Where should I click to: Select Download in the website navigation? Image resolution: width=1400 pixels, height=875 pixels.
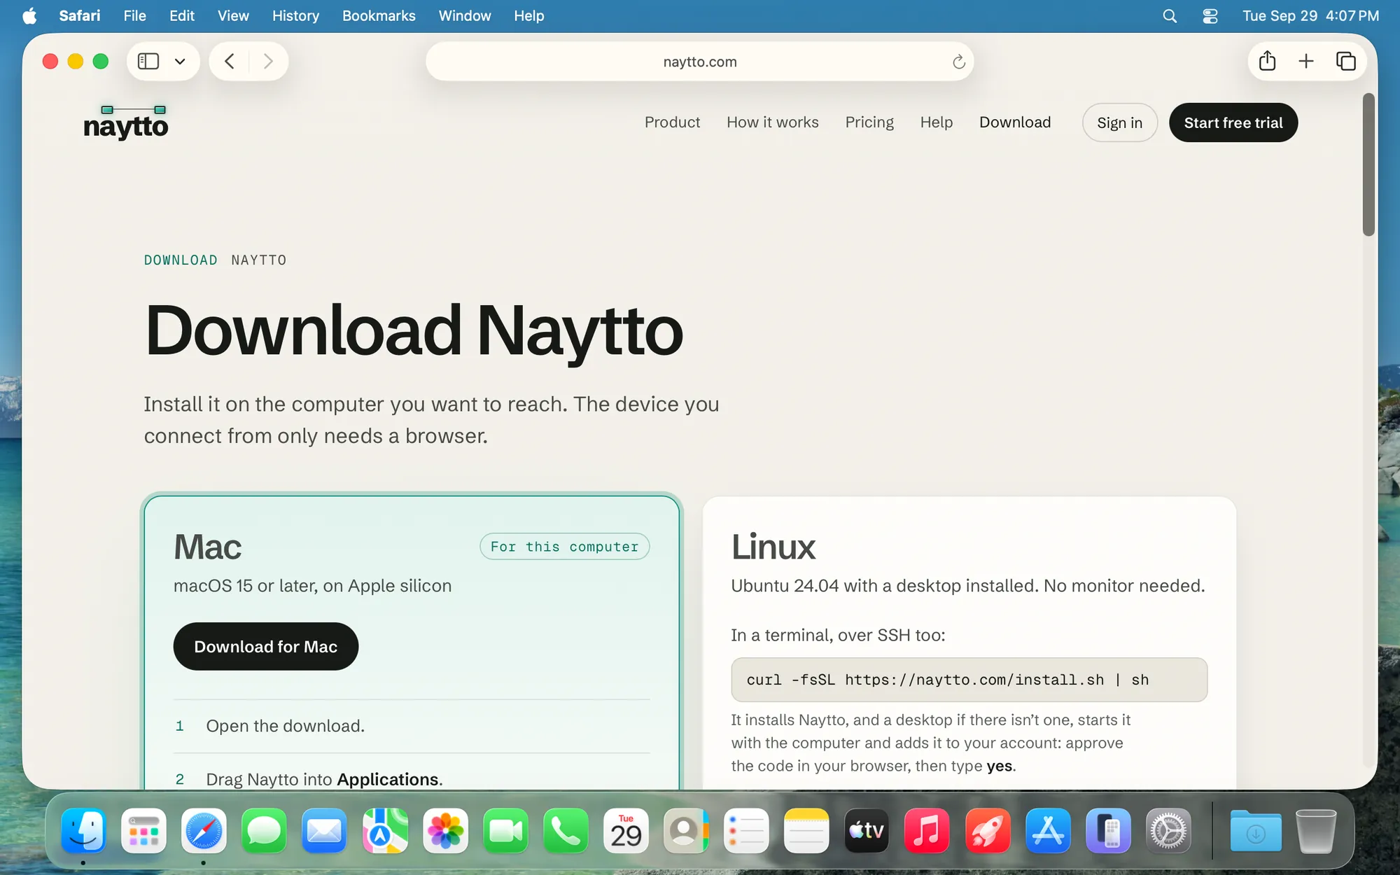1015,122
